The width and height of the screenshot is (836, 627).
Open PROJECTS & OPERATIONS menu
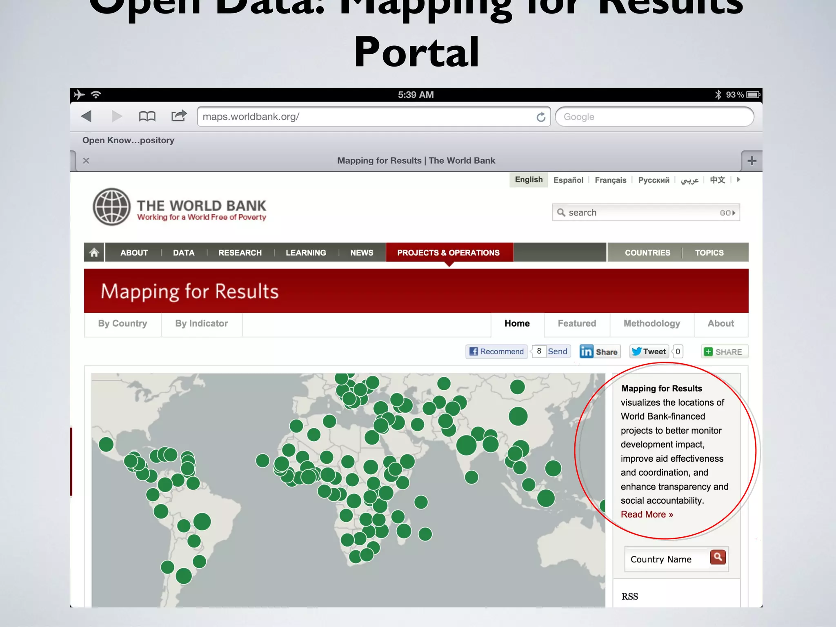[449, 253]
